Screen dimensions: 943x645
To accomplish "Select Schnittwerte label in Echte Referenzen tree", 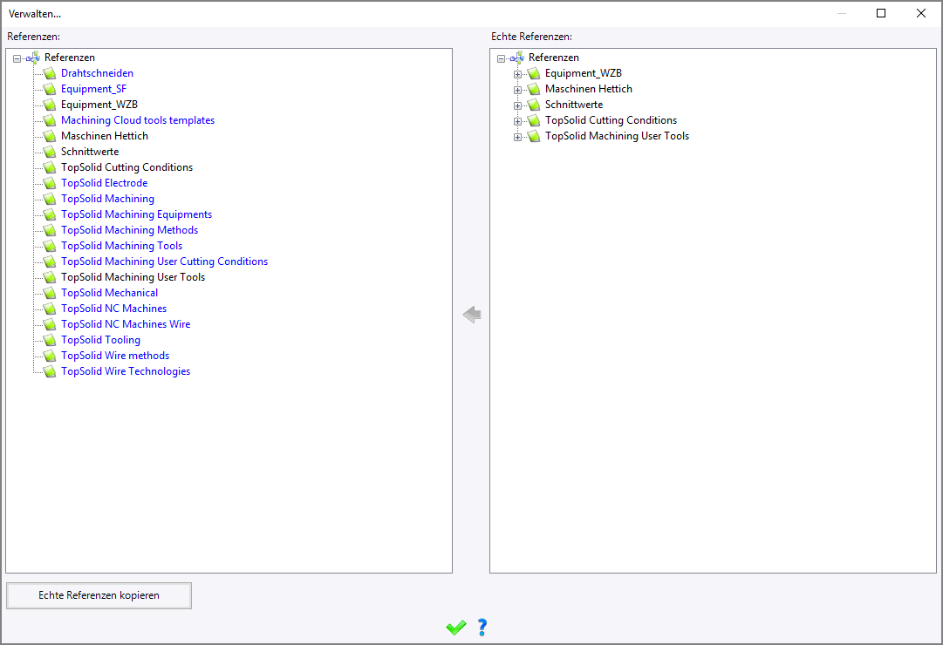I will coord(574,105).
